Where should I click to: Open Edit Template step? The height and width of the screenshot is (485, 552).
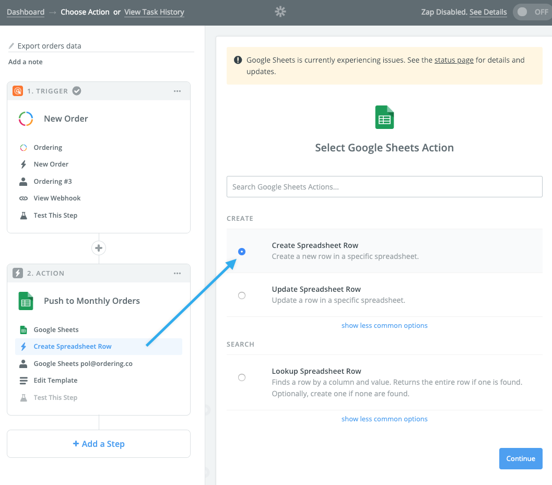(x=56, y=381)
